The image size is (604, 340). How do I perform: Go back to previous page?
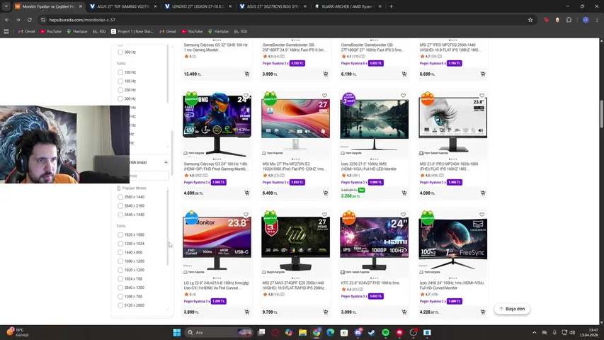[7, 20]
